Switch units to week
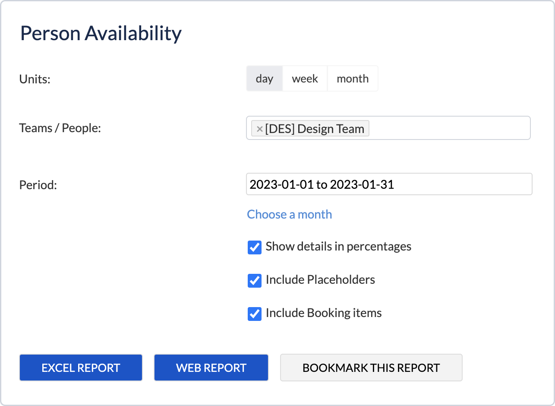The image size is (555, 406). point(305,79)
